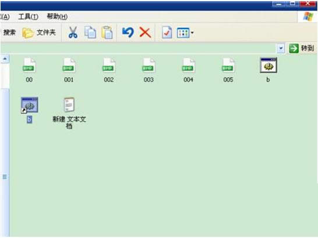The image size is (318, 238).
Task: Click the 搜索 search button
Action: click(x=9, y=33)
